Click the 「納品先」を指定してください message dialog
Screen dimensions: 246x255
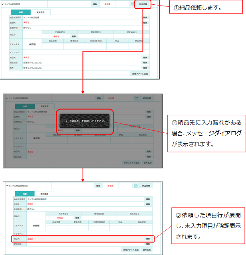coord(85,121)
